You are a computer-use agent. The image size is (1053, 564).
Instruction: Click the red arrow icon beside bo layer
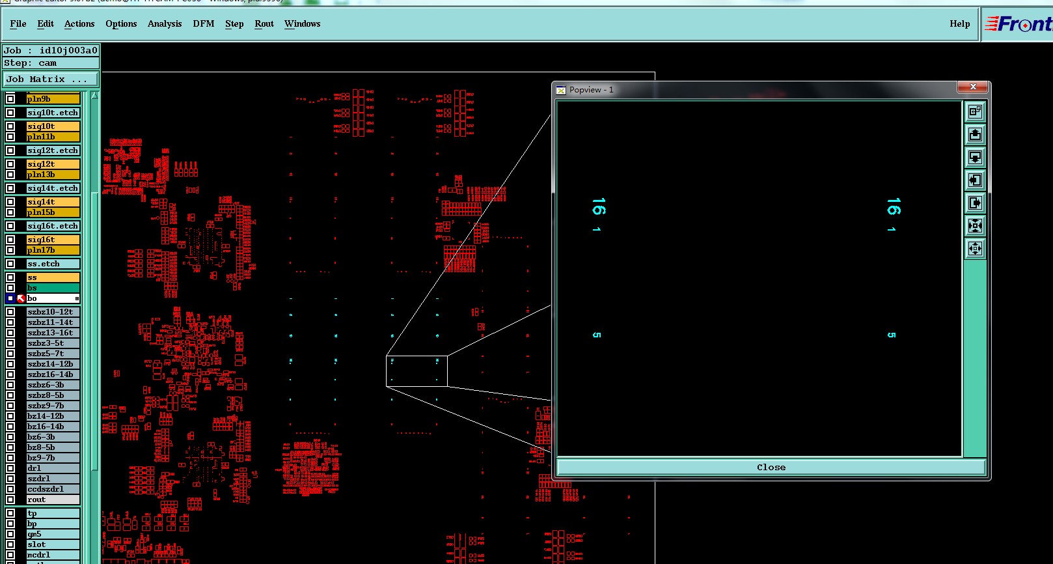tap(21, 298)
